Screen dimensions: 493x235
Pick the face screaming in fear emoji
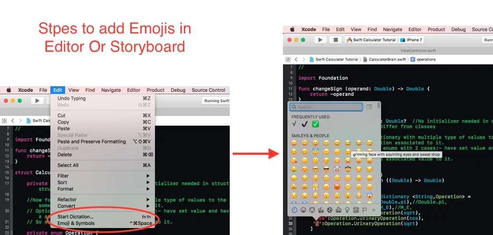pyautogui.click(x=370, y=196)
